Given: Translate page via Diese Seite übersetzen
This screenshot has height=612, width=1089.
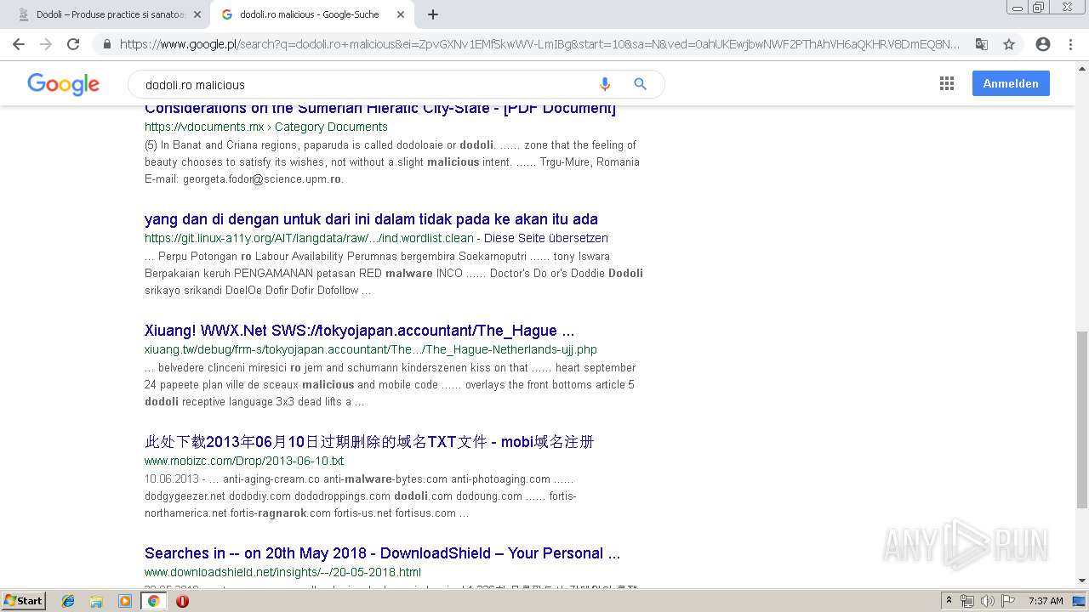Looking at the screenshot, I should (x=546, y=238).
